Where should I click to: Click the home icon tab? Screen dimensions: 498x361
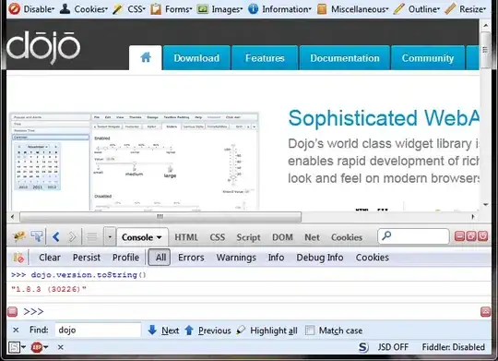(x=146, y=57)
